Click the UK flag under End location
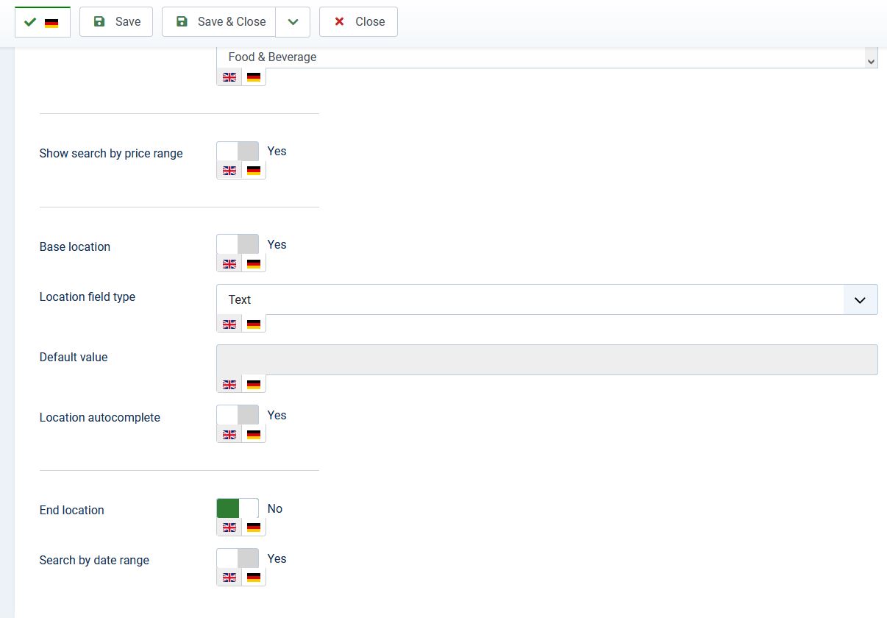Image resolution: width=887 pixels, height=618 pixels. coord(229,528)
